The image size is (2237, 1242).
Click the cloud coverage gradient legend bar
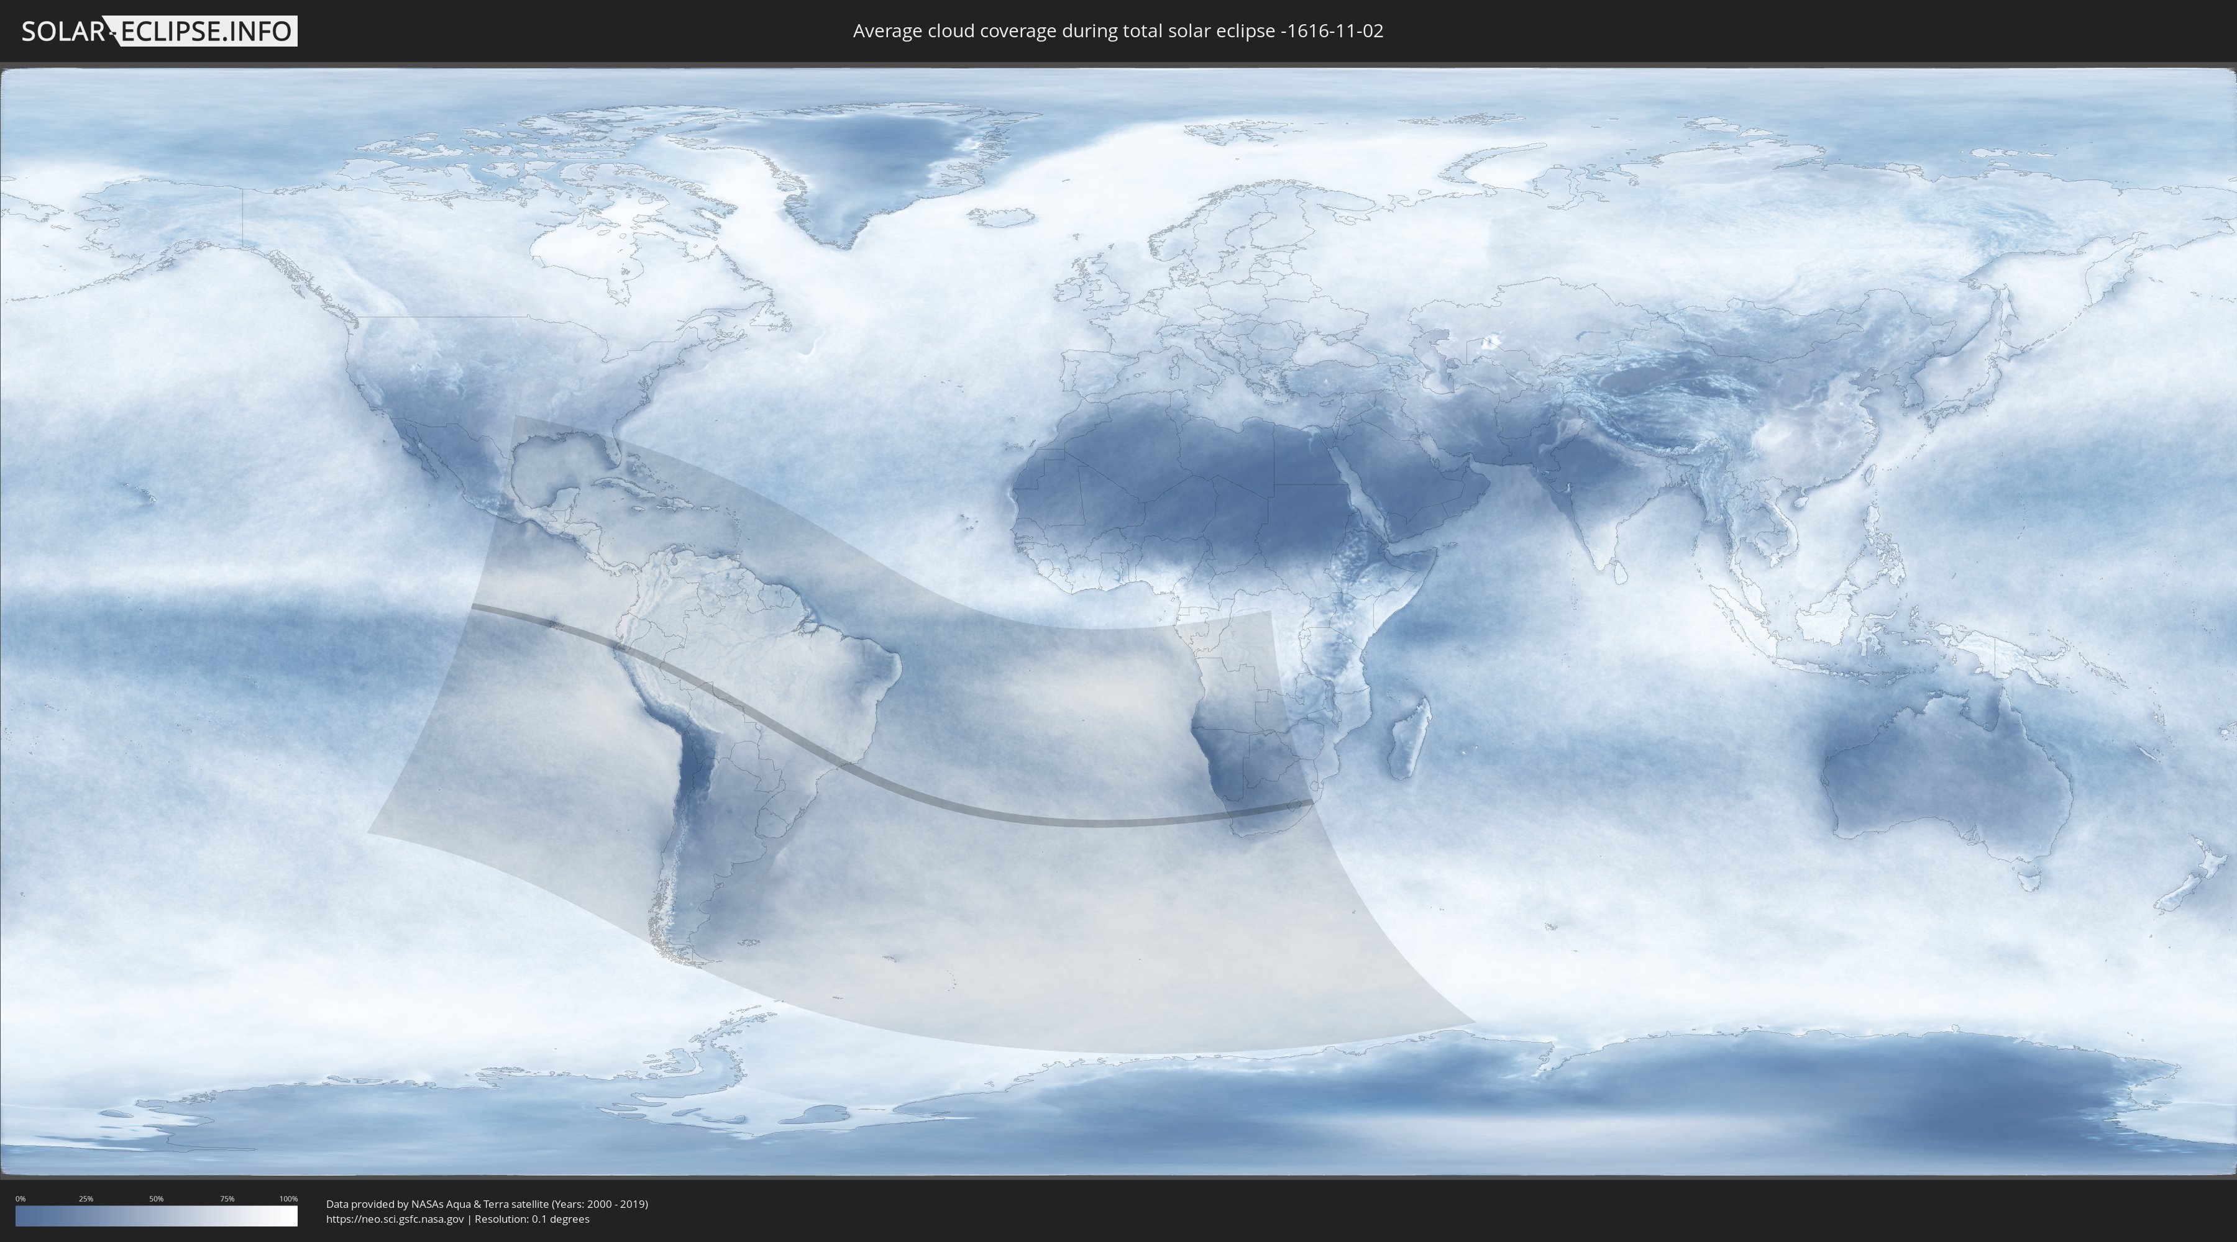coord(157,1215)
